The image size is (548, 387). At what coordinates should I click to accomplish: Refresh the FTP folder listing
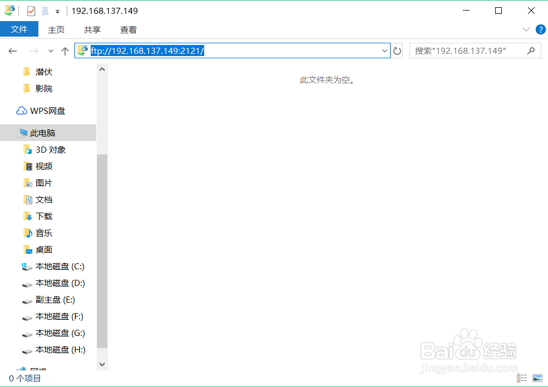point(396,51)
